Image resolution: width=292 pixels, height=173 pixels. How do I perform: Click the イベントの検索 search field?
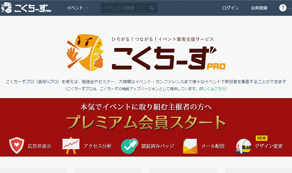click(x=129, y=8)
